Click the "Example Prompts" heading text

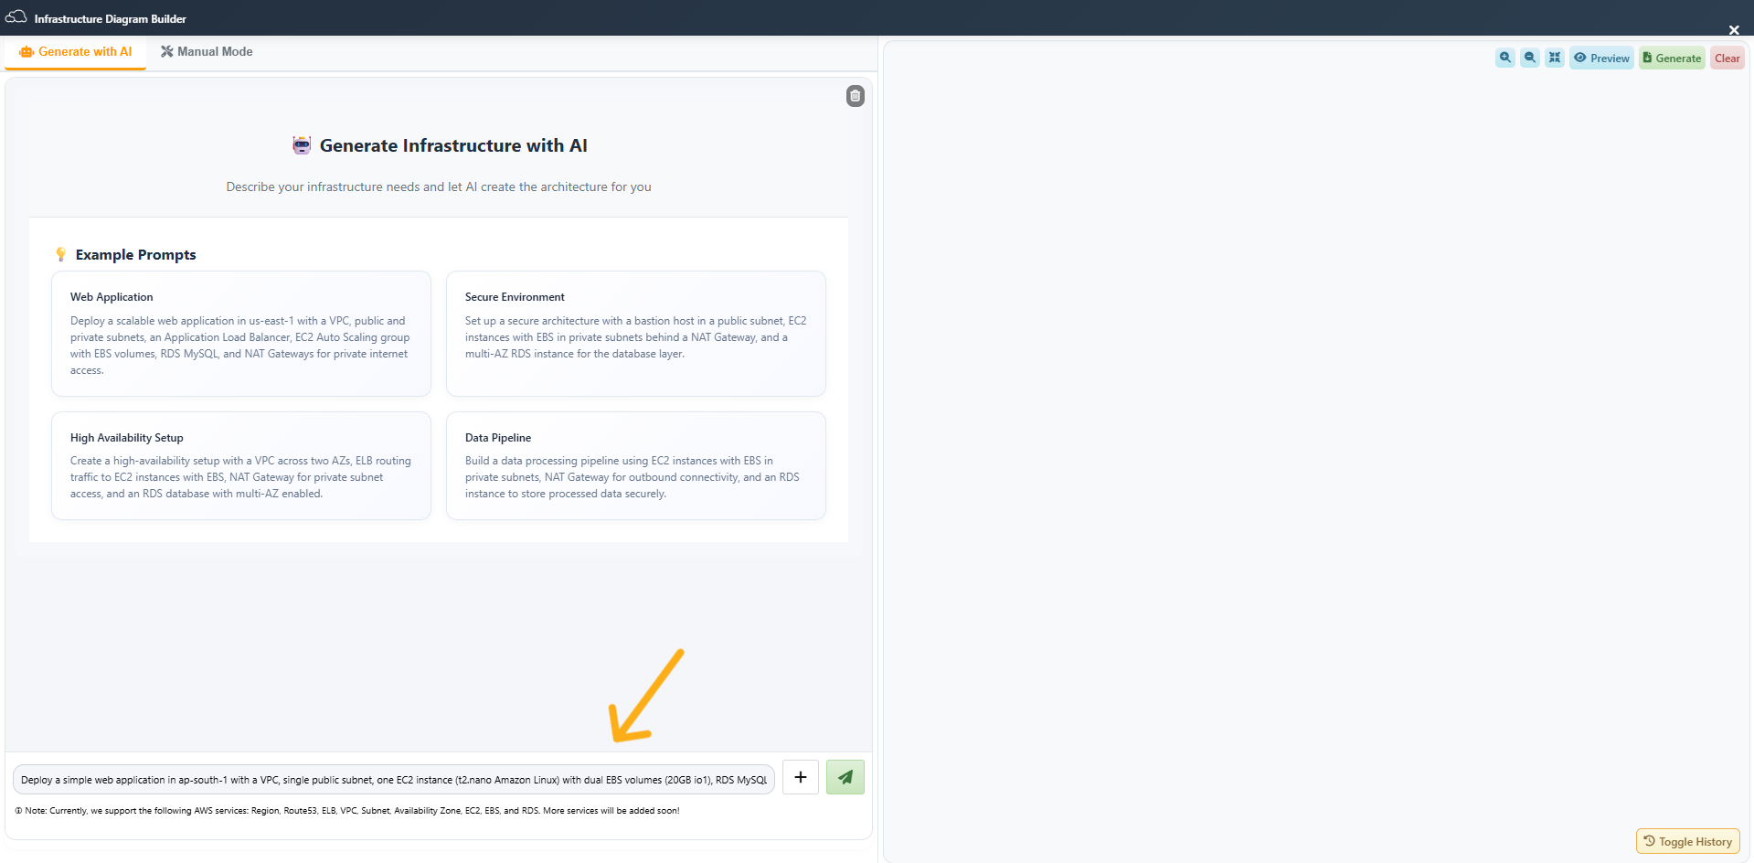coord(136,255)
